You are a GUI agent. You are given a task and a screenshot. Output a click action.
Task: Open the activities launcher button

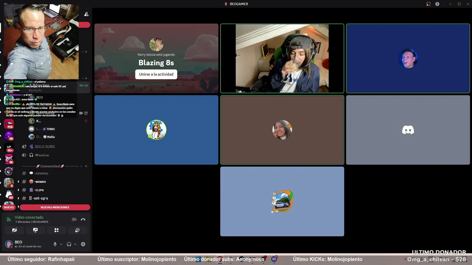(56, 230)
